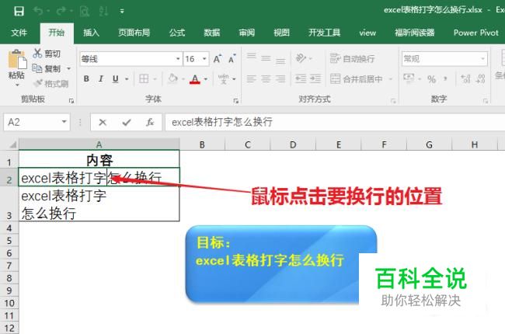Click the Bottom Align icon
The height and width of the screenshot is (334, 505).
pos(280,60)
